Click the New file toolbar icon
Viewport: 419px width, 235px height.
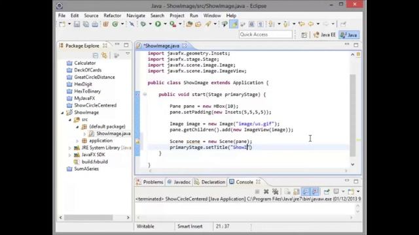[62, 24]
